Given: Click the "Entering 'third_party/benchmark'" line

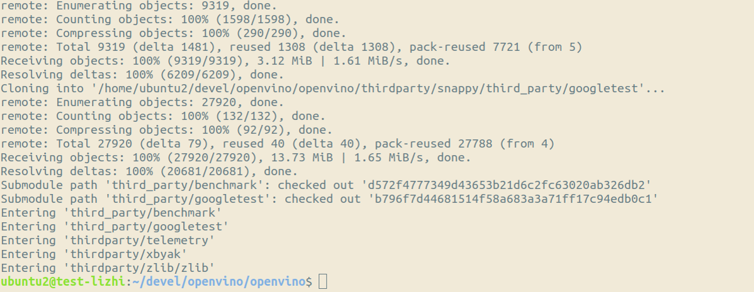Looking at the screenshot, I should [111, 213].
